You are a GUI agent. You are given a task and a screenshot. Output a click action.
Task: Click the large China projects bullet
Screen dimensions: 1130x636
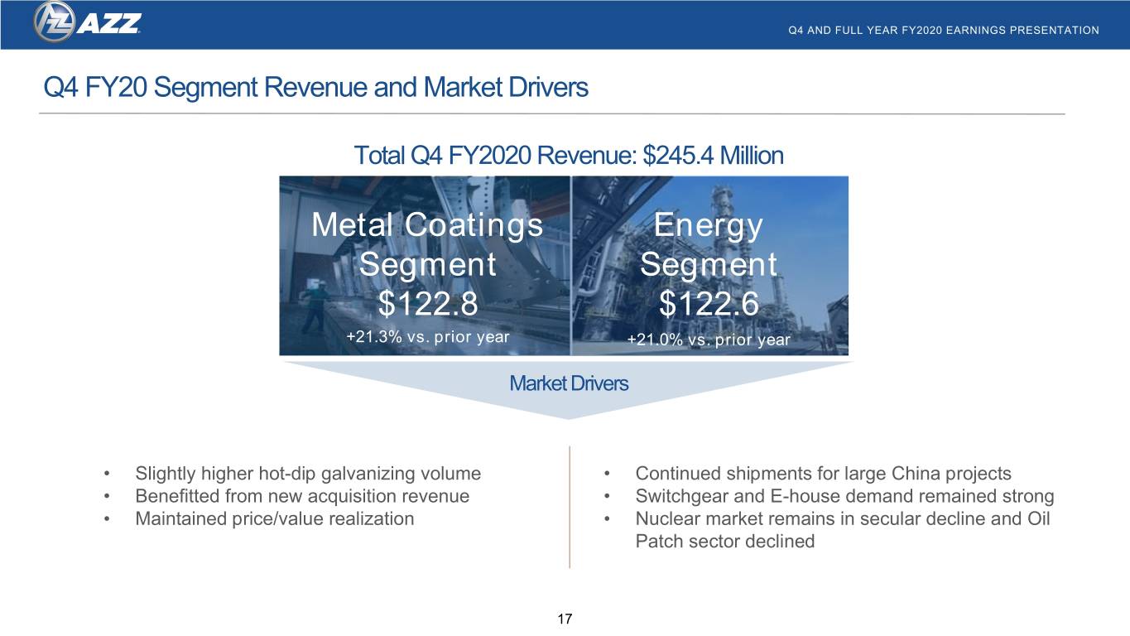[x=823, y=474]
